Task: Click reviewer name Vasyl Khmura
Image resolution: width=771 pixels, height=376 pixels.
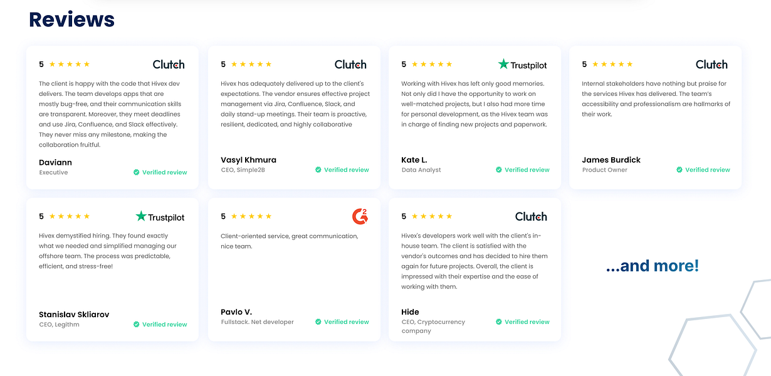Action: (x=248, y=160)
